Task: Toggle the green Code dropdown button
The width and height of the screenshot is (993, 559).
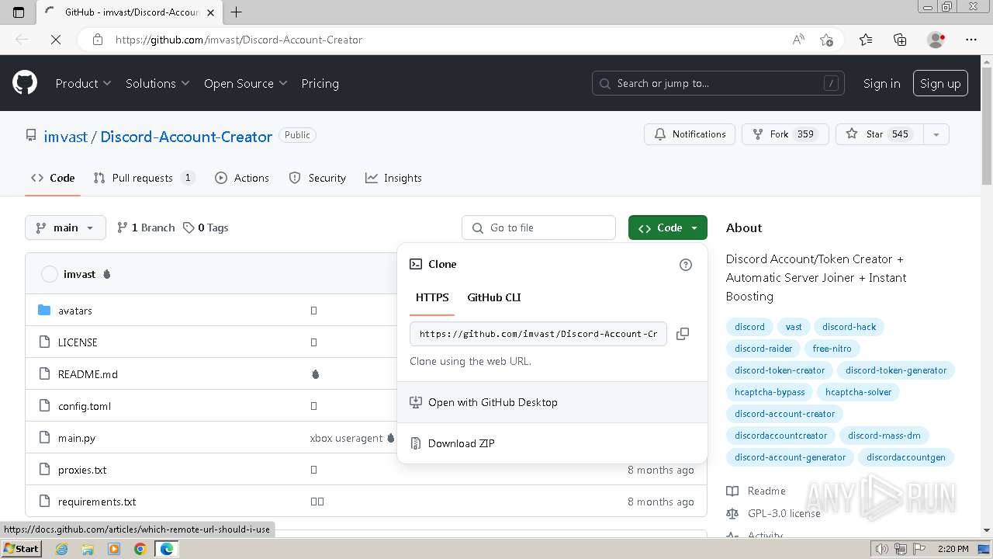Action: tap(667, 227)
